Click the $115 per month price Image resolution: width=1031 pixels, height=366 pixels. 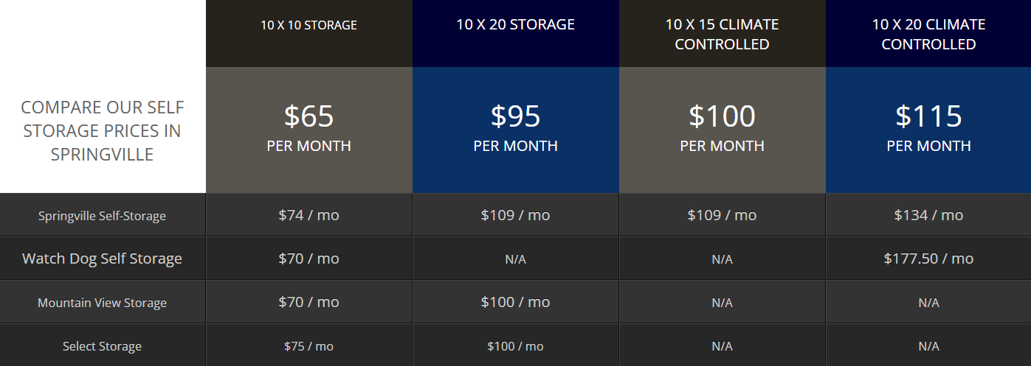(x=928, y=130)
